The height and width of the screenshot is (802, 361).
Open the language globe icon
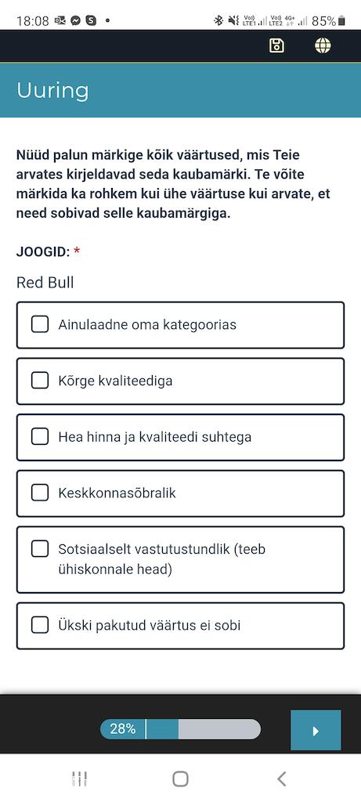click(x=323, y=45)
